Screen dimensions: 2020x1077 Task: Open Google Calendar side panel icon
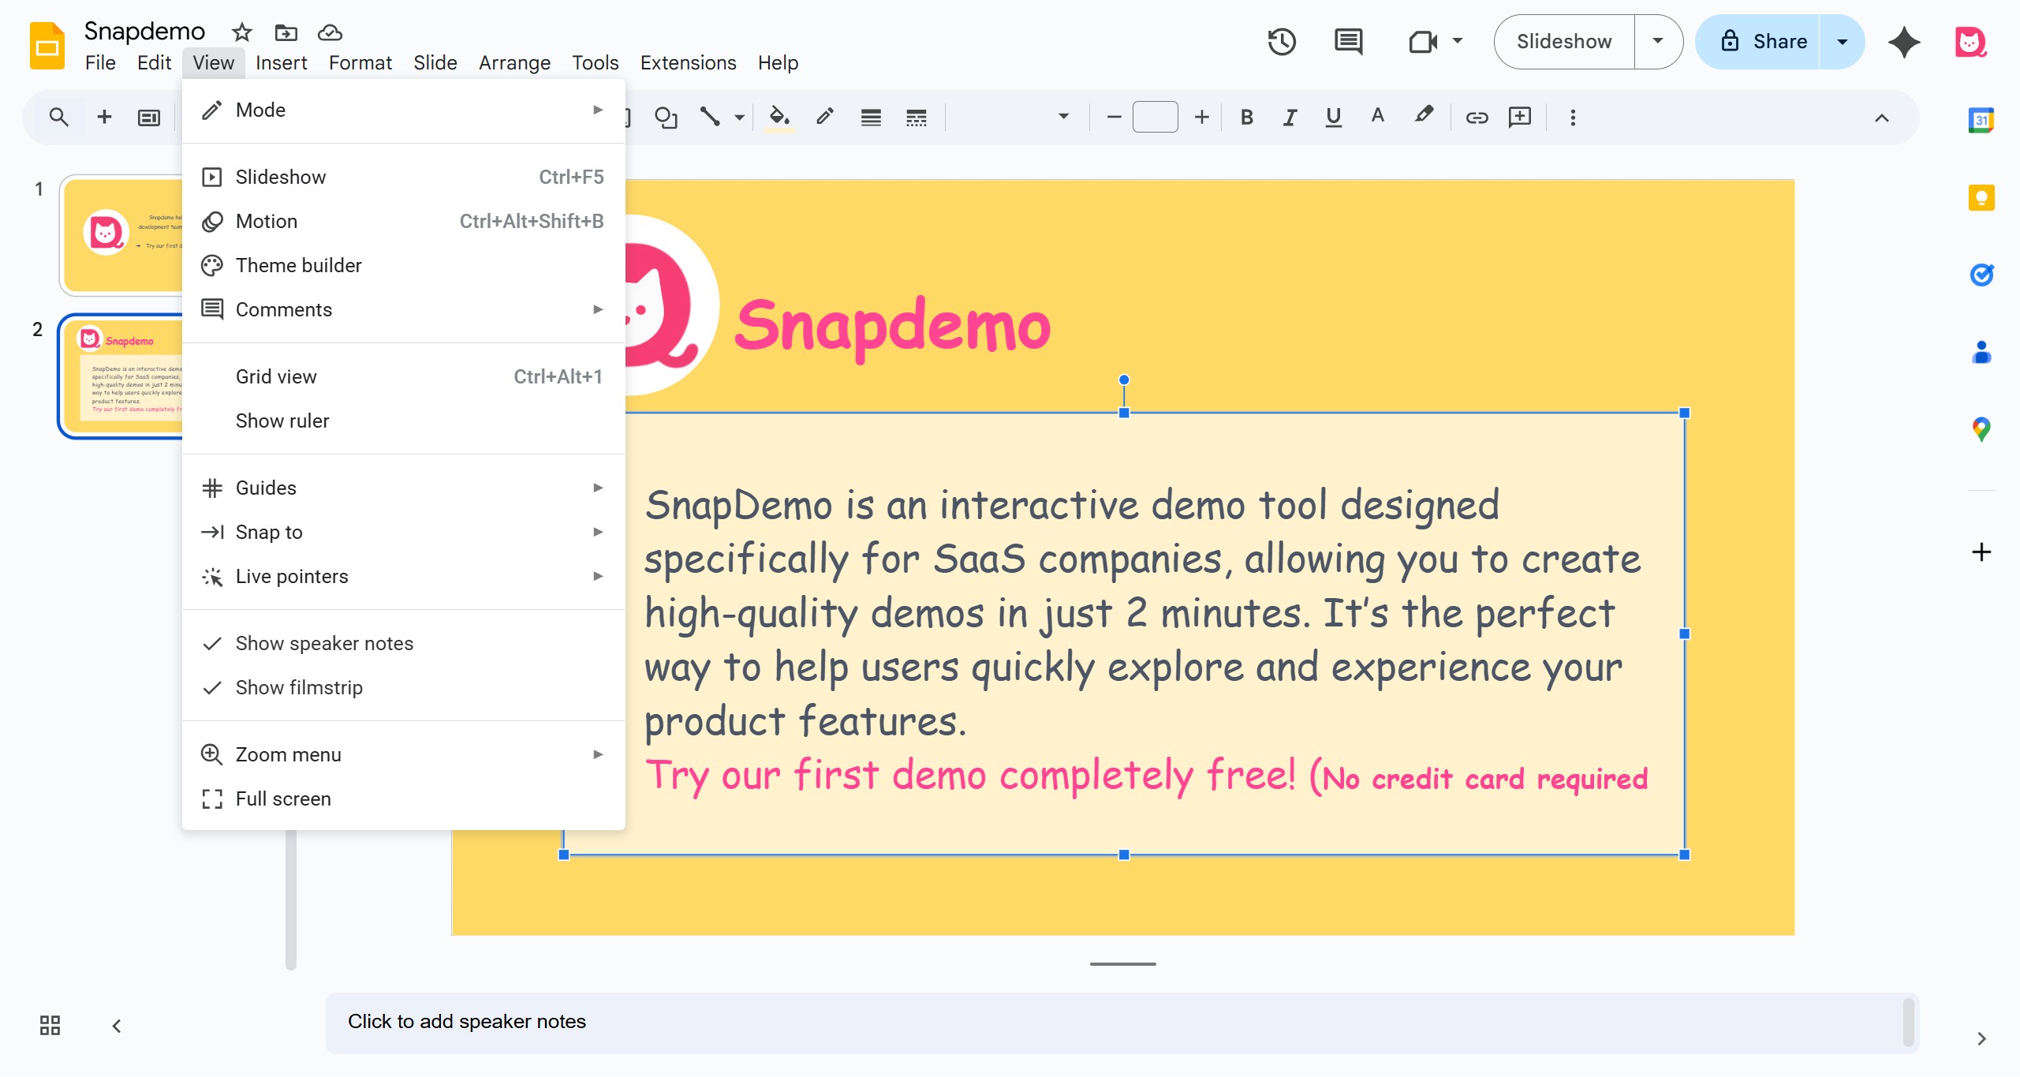1981,120
